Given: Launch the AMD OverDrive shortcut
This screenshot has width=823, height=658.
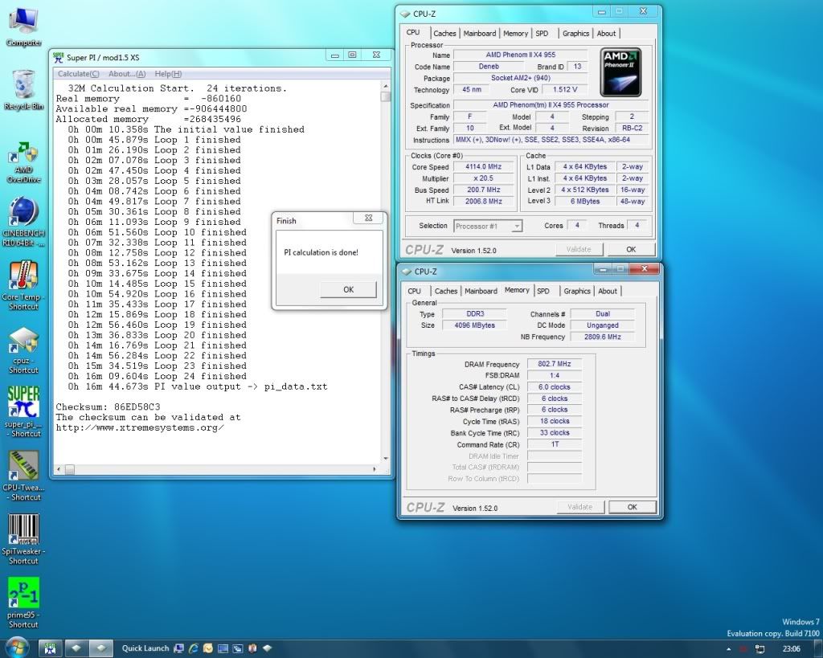Looking at the screenshot, I should [23, 162].
